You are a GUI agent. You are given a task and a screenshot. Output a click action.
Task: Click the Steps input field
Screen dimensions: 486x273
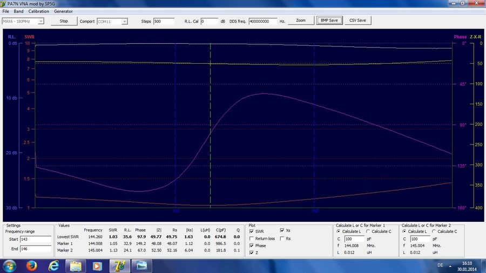[x=164, y=21]
